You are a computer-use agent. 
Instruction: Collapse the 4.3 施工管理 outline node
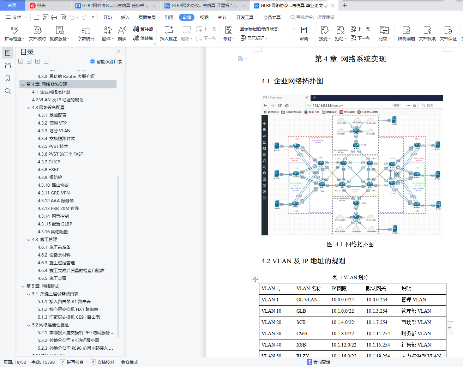(29, 240)
